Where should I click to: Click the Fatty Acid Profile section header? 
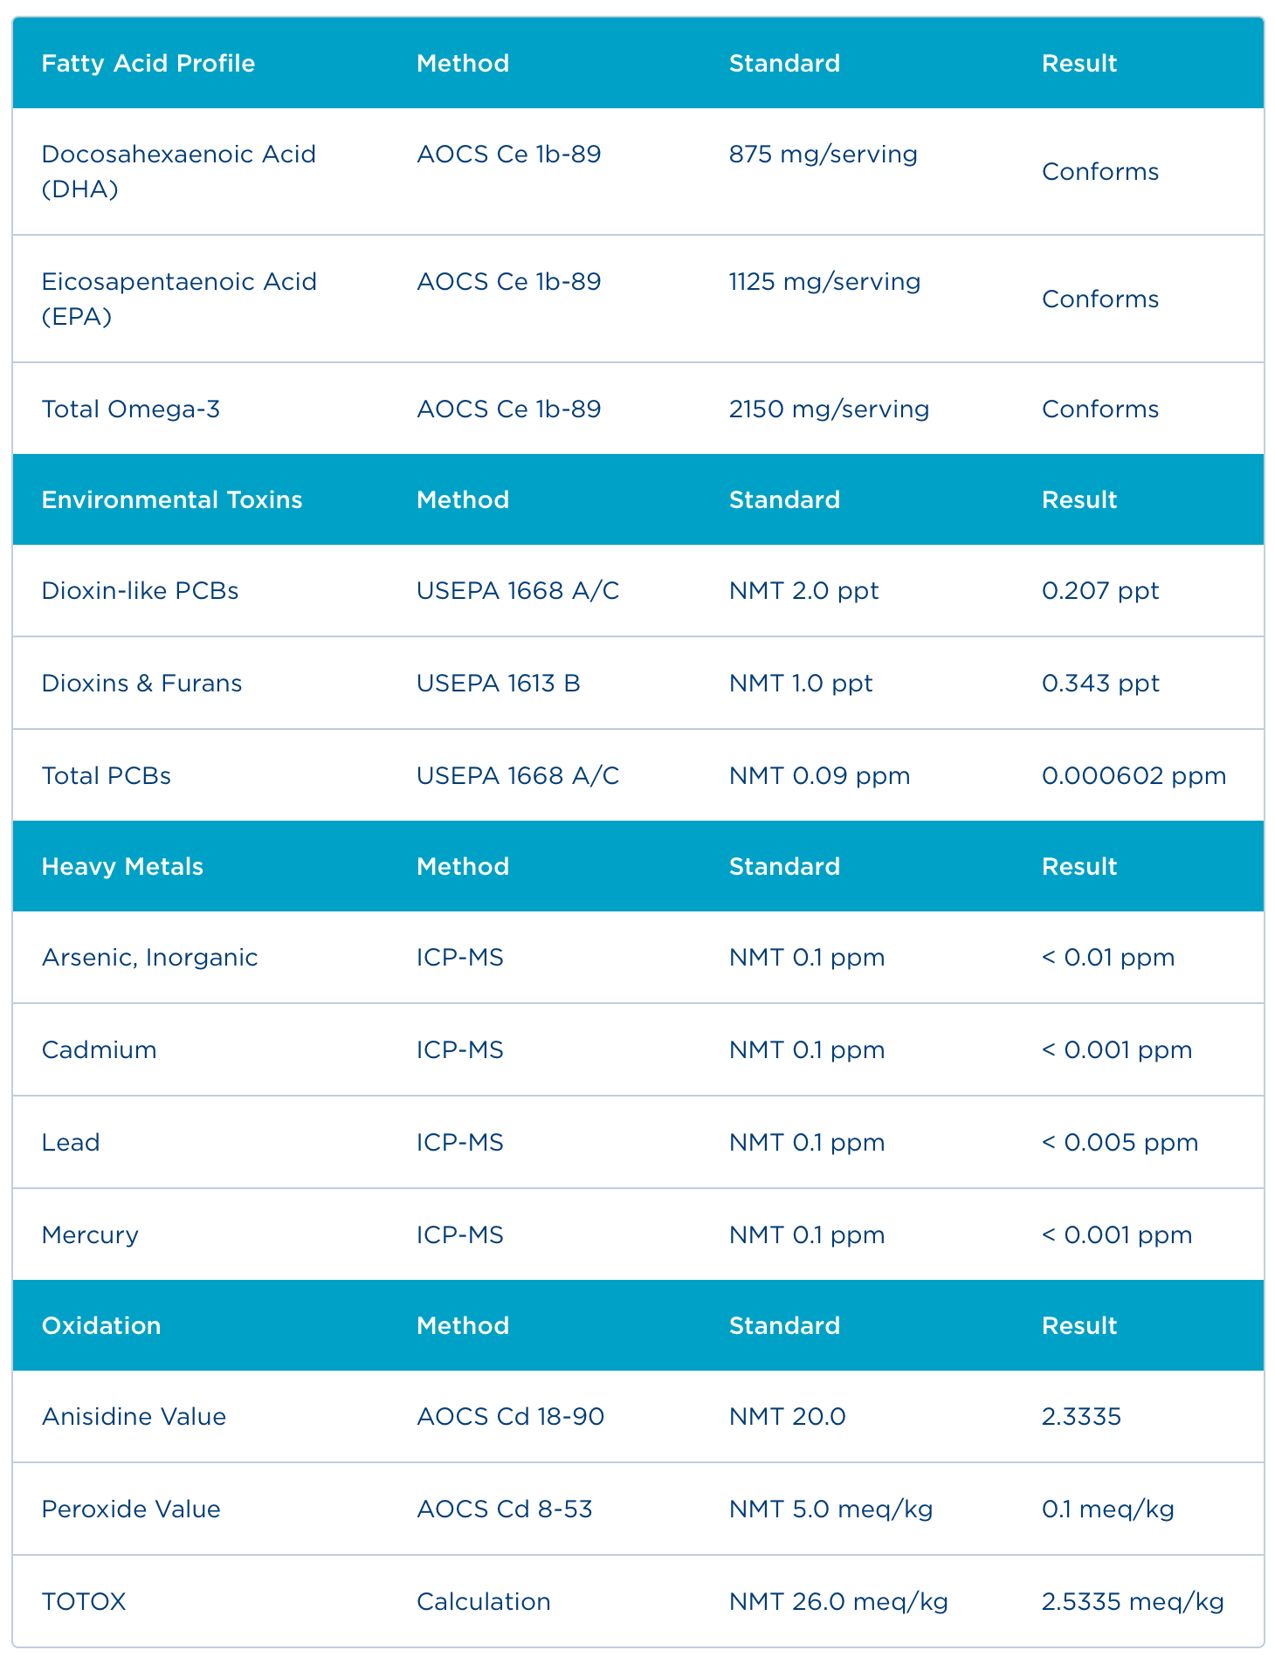148,64
